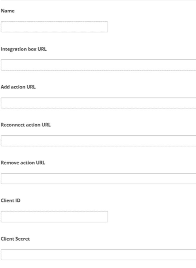Click the "Remove action URL" label
This screenshot has height=268, width=196.
point(23,163)
